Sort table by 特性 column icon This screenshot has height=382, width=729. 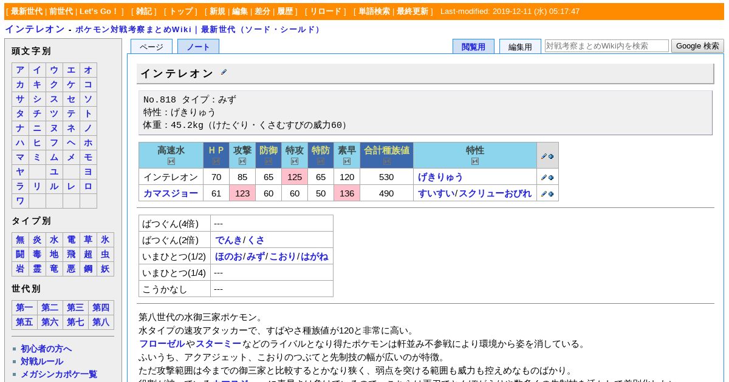(x=475, y=161)
